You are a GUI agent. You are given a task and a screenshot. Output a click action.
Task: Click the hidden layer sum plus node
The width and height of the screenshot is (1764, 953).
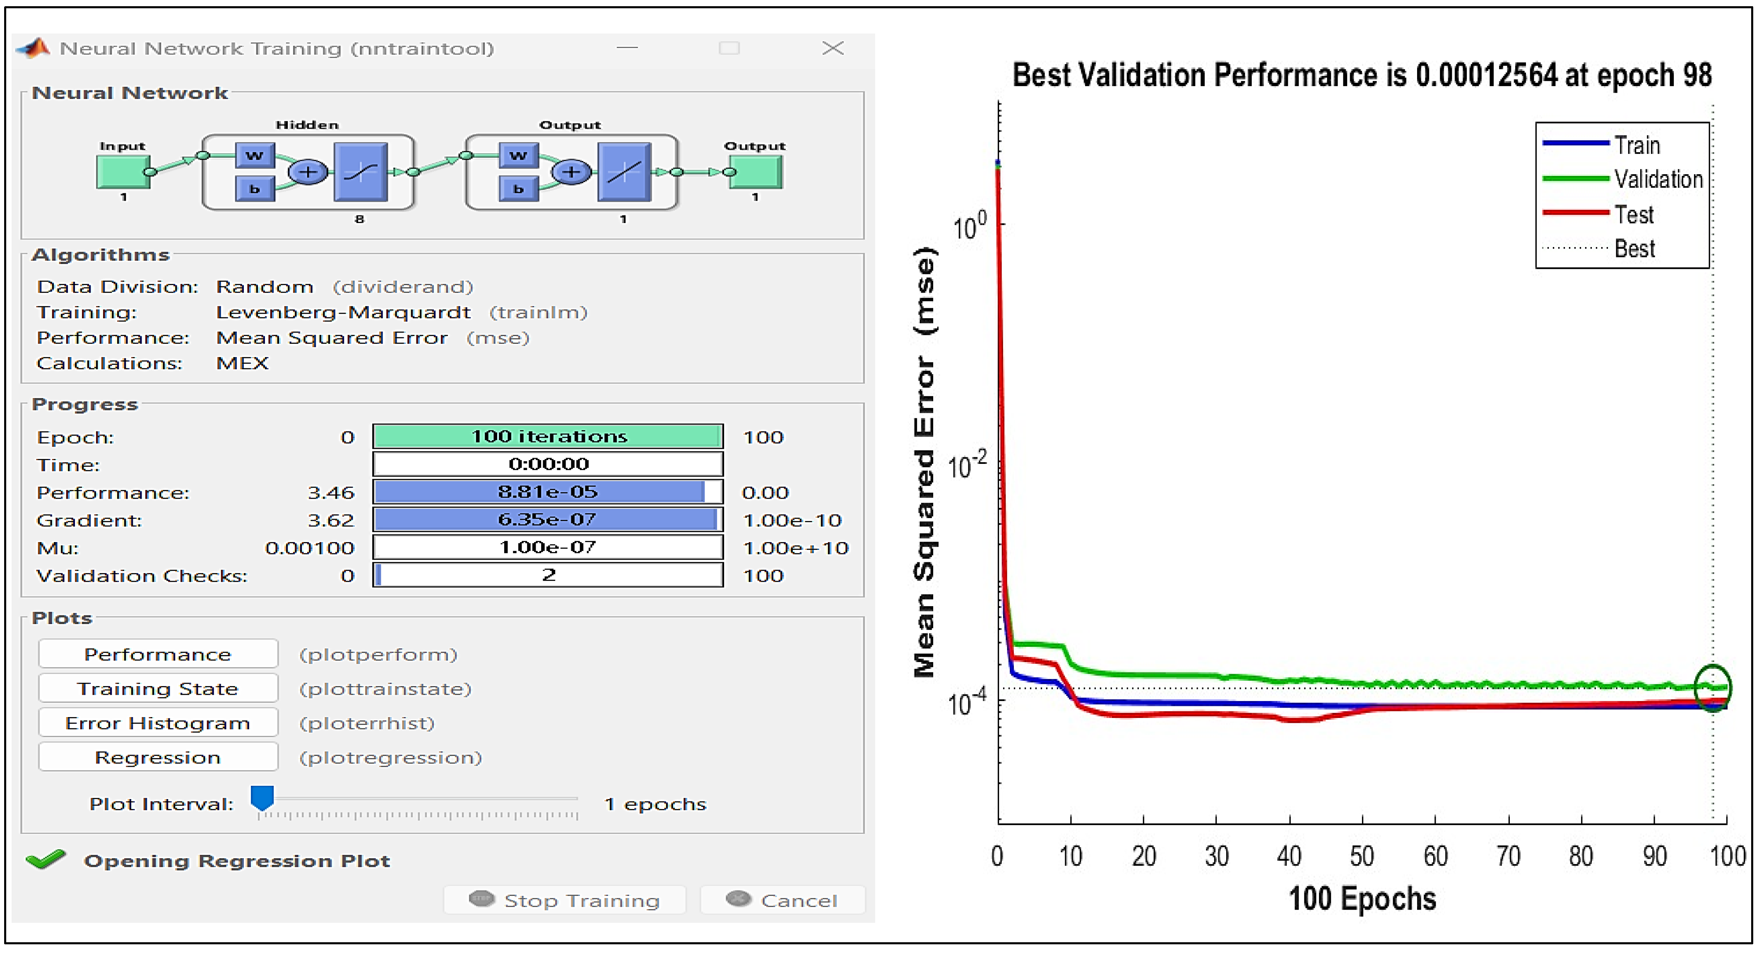pyautogui.click(x=308, y=171)
